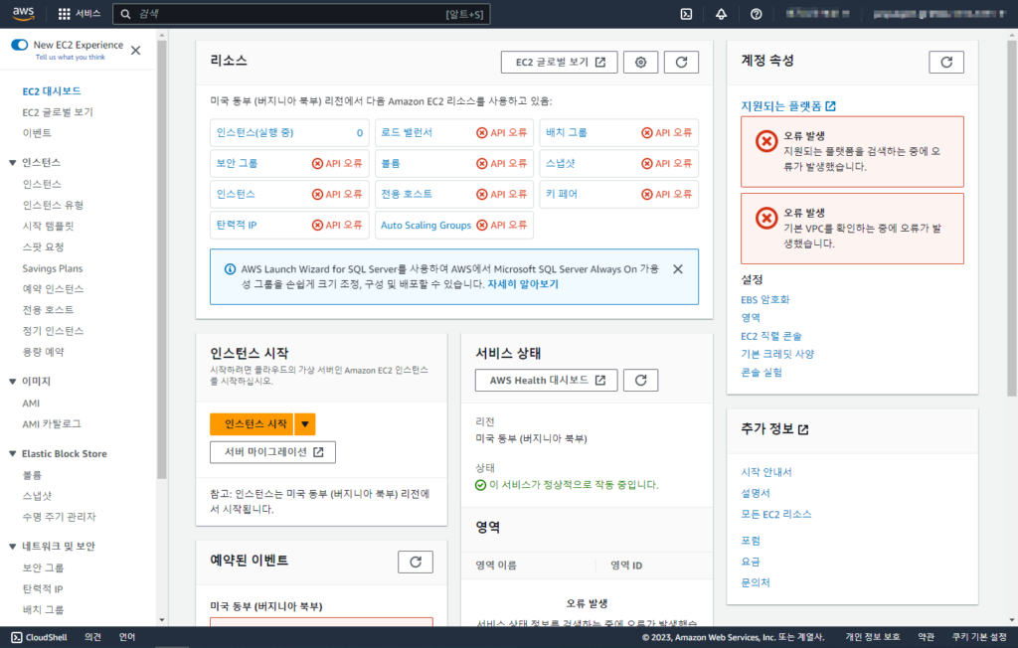Open EC2 직렬 콘솔 link

point(771,336)
